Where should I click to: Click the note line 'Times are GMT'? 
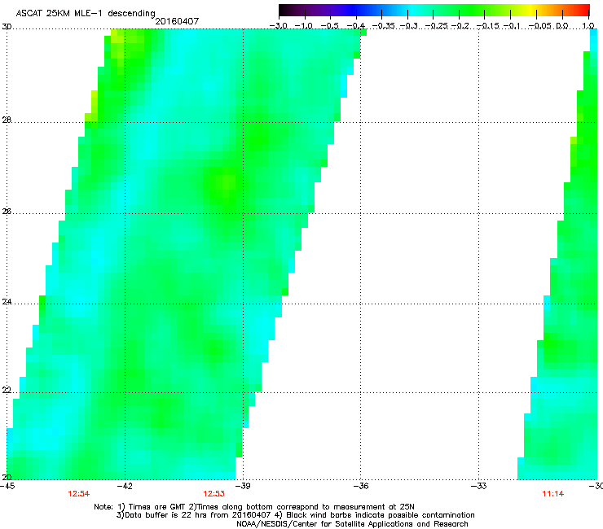tap(254, 507)
